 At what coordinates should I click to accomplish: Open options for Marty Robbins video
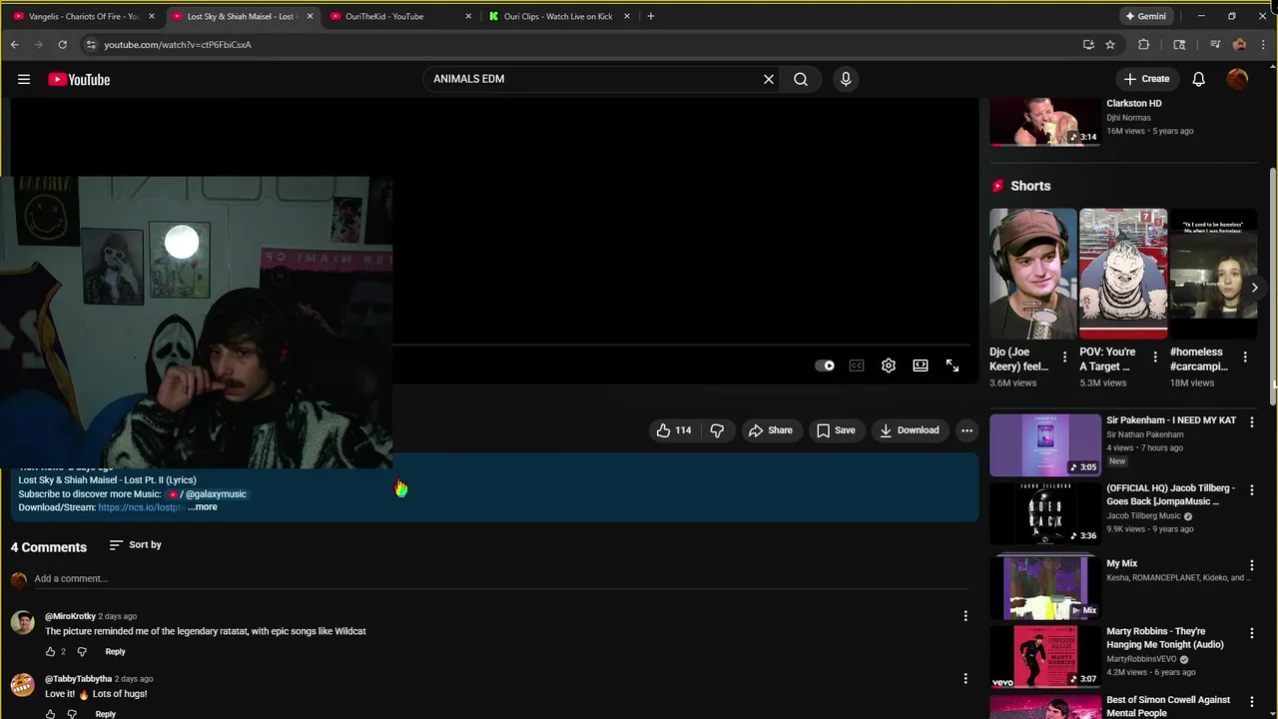pyautogui.click(x=1252, y=633)
